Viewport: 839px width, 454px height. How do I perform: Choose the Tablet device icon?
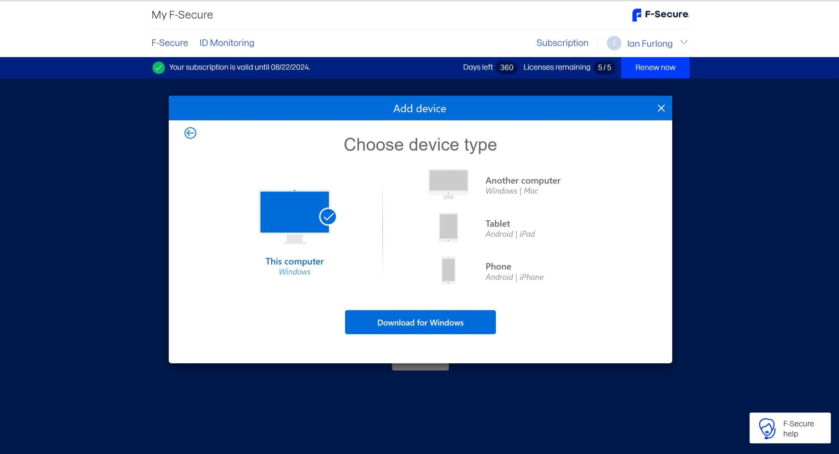(x=448, y=227)
